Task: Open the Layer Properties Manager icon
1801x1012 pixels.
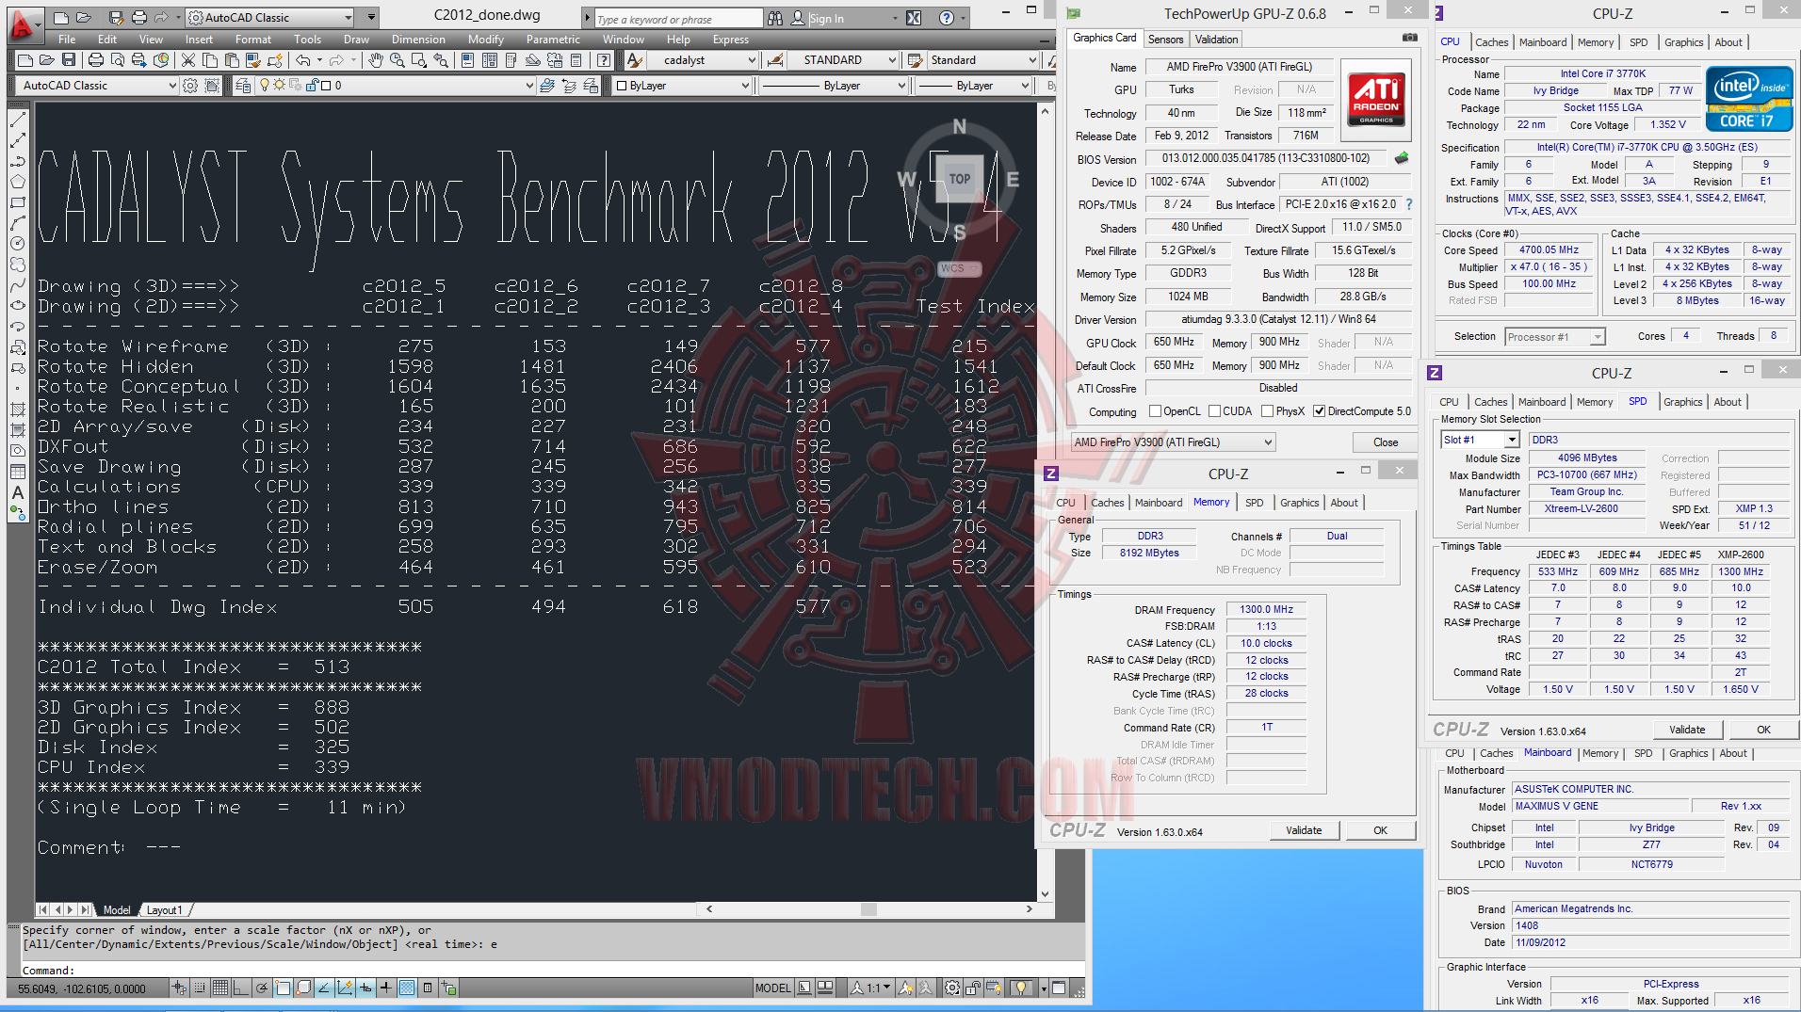Action: click(x=244, y=86)
